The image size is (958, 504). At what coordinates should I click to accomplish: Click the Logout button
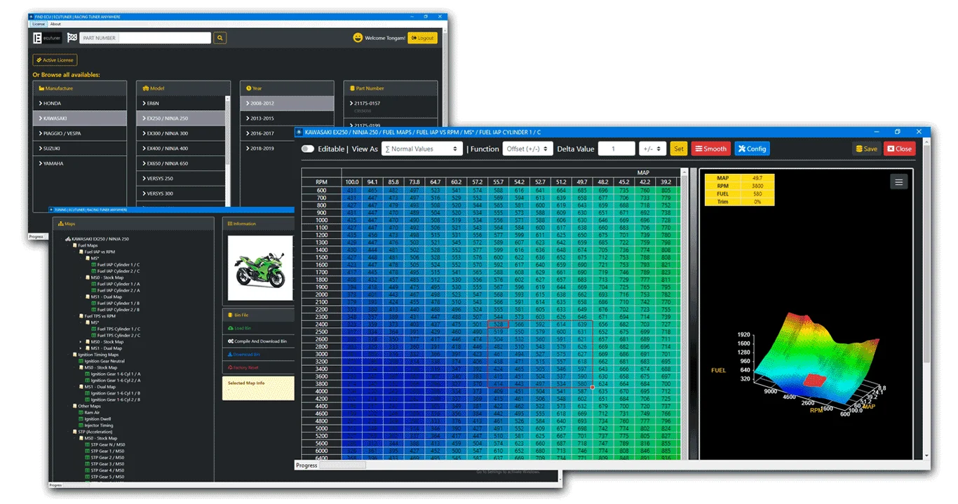tap(422, 38)
